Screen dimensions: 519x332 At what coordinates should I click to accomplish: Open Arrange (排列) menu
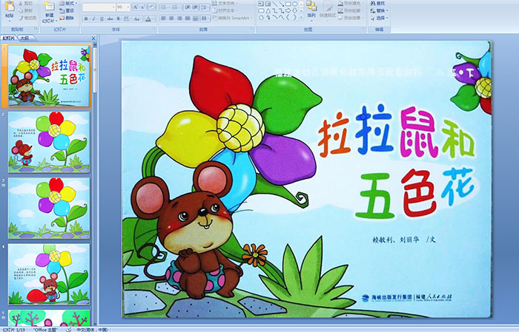click(311, 10)
